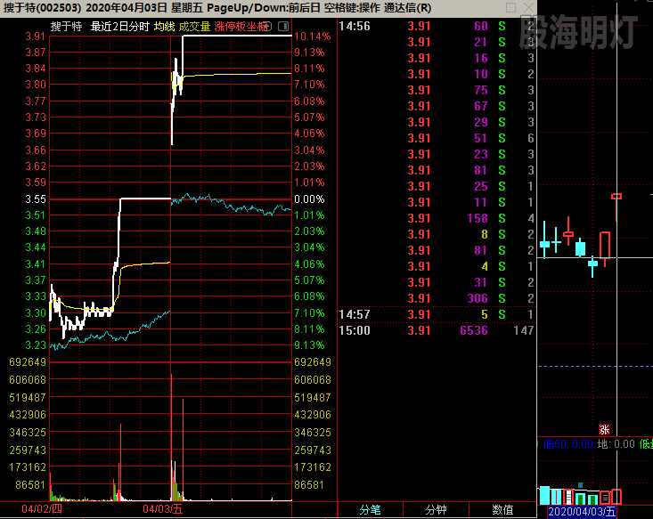Select the 04/03/五 date label
The height and width of the screenshot is (519, 653).
pyautogui.click(x=163, y=509)
